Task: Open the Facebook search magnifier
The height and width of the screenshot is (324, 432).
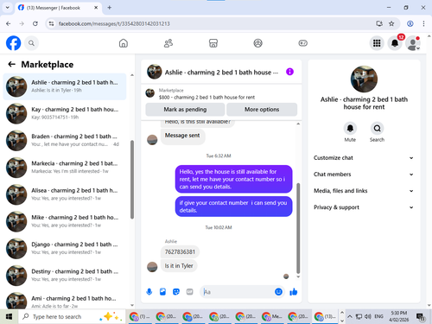Action: click(x=31, y=43)
